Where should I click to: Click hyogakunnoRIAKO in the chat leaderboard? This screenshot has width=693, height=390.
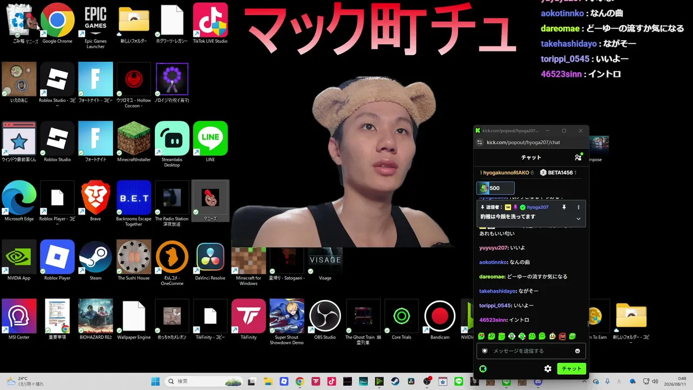(507, 173)
